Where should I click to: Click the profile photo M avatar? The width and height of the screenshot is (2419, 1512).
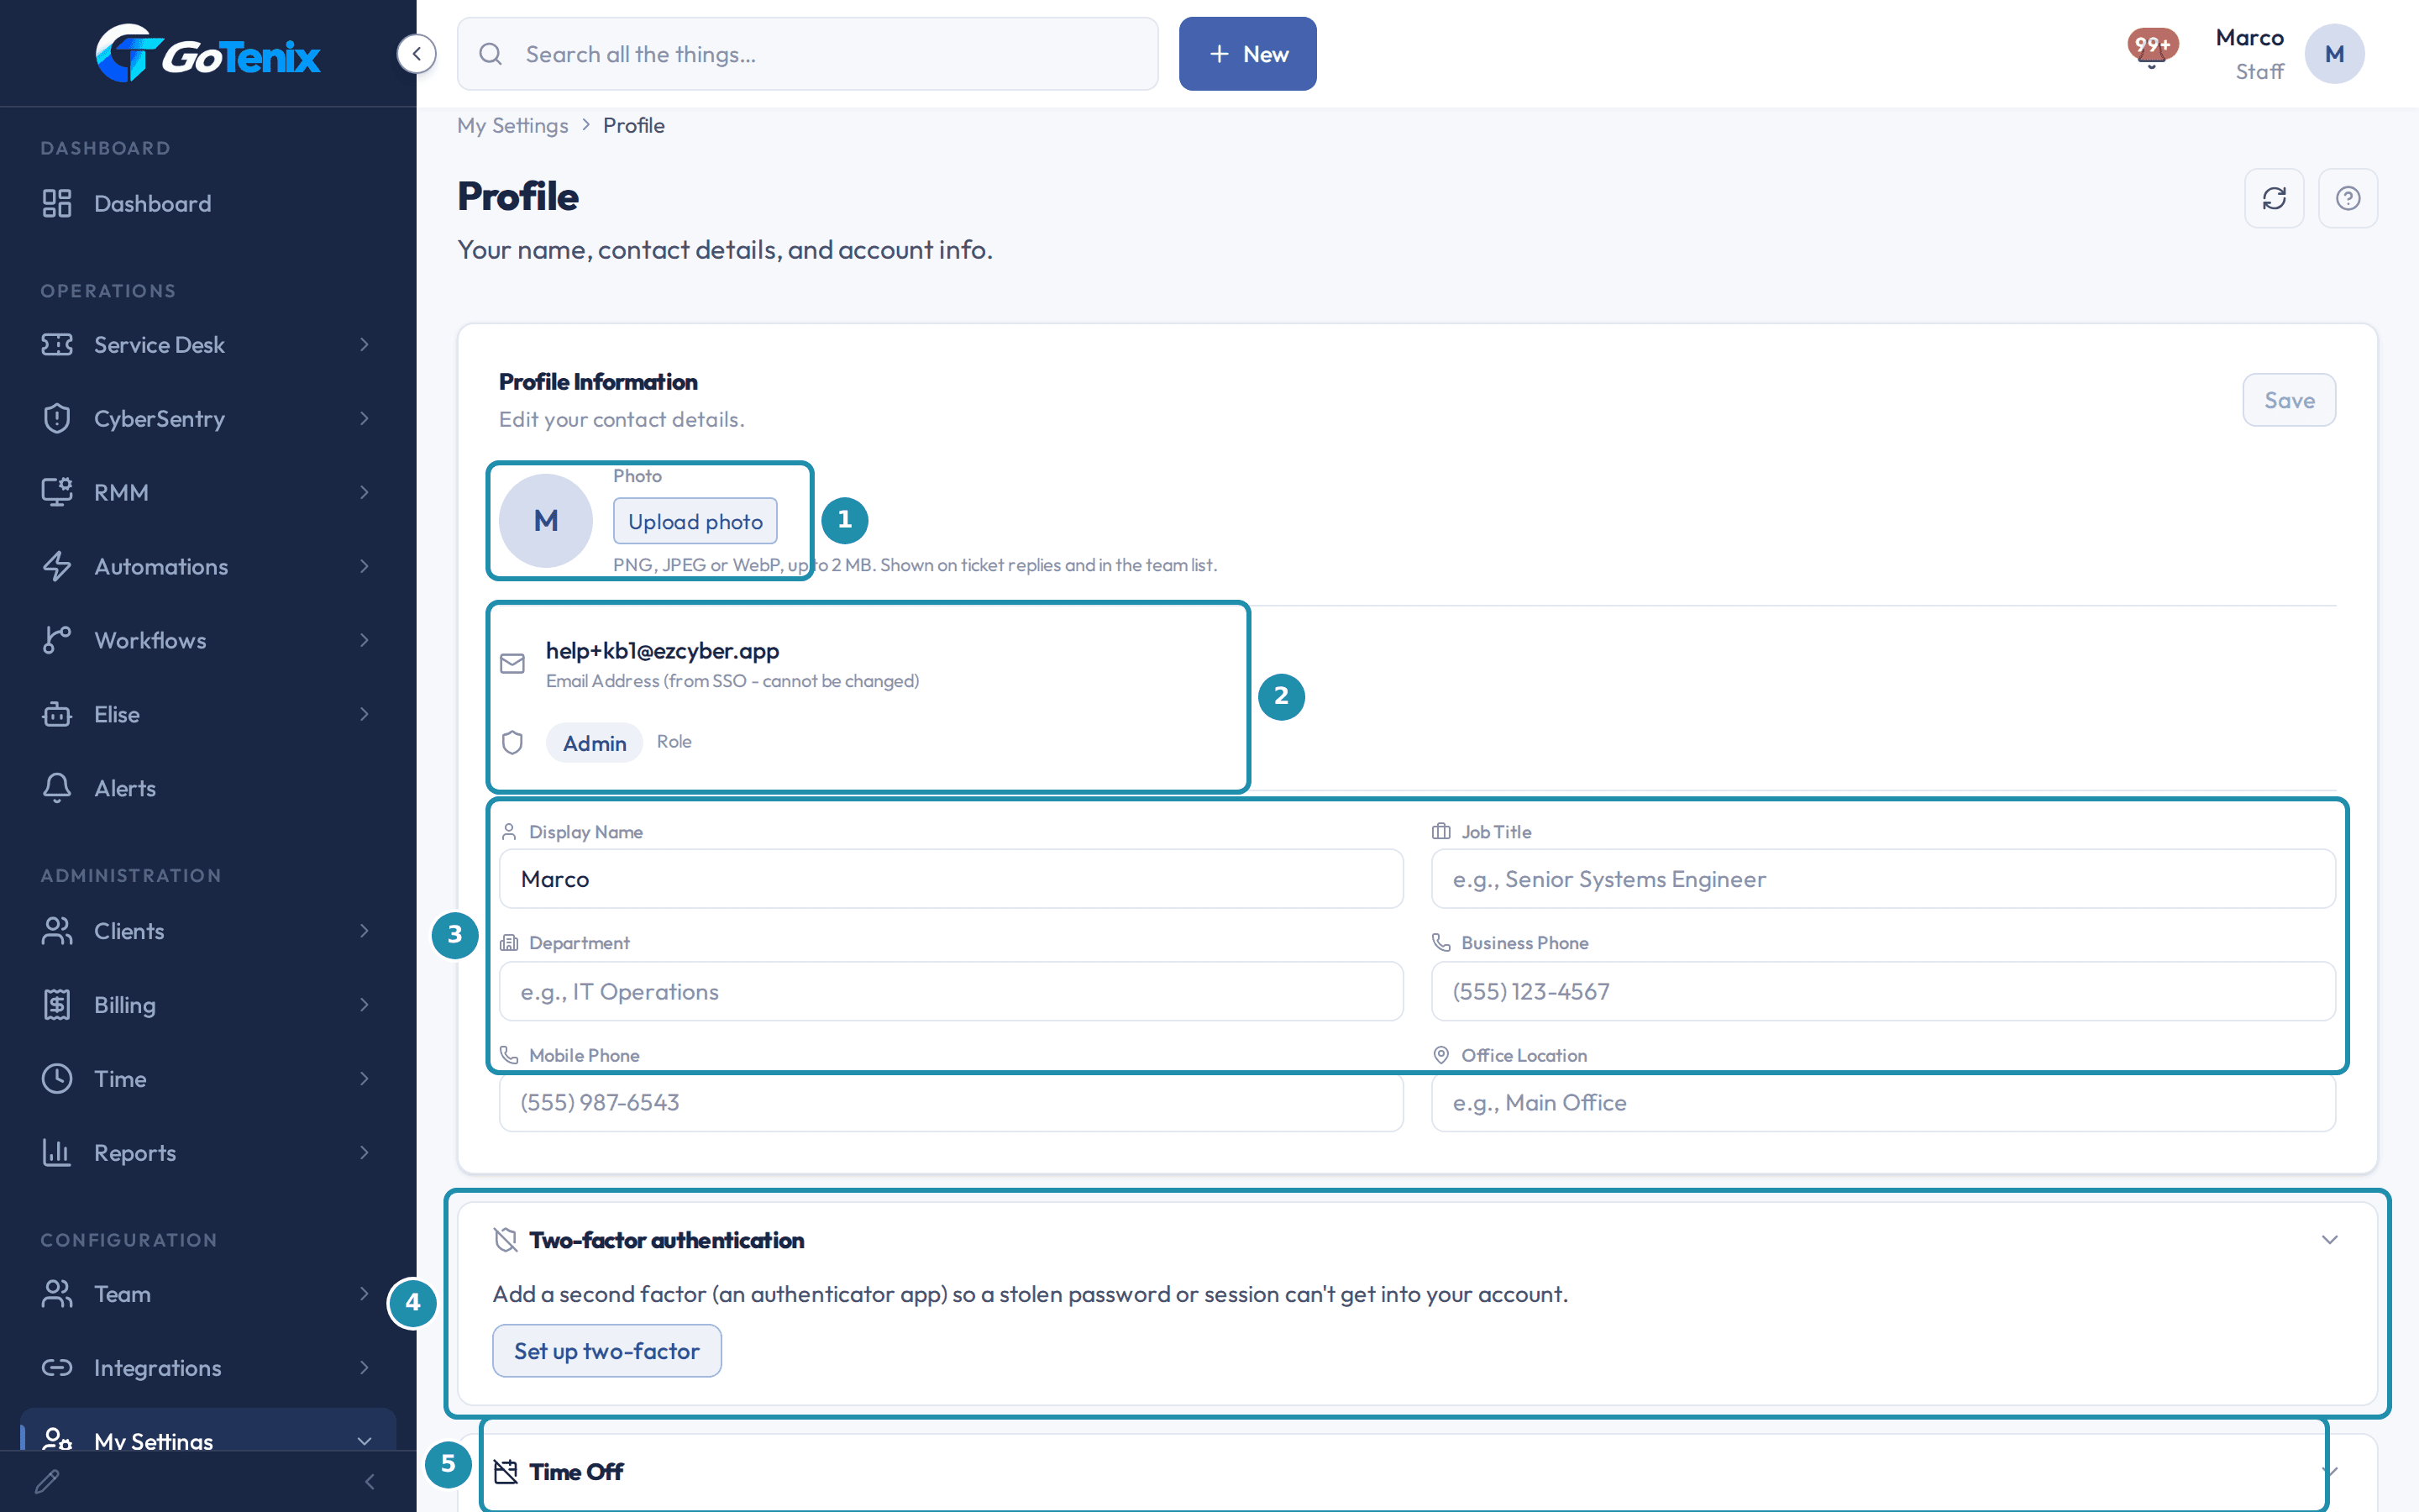pos(546,520)
